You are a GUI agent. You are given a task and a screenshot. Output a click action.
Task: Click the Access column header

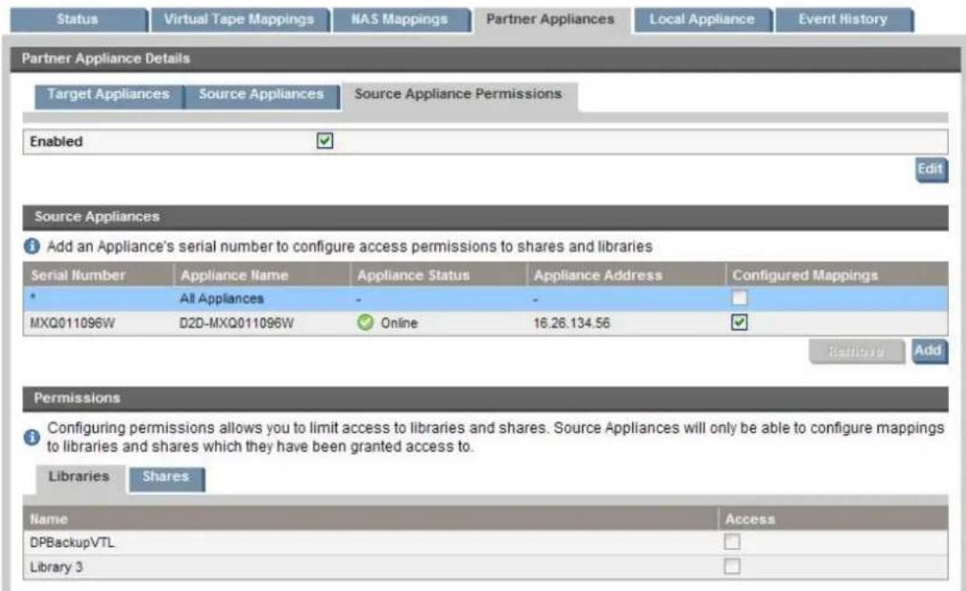[x=833, y=519]
